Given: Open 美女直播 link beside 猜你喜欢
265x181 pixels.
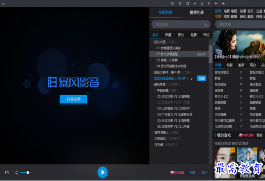Looking at the screenshot, I should [x=246, y=135].
